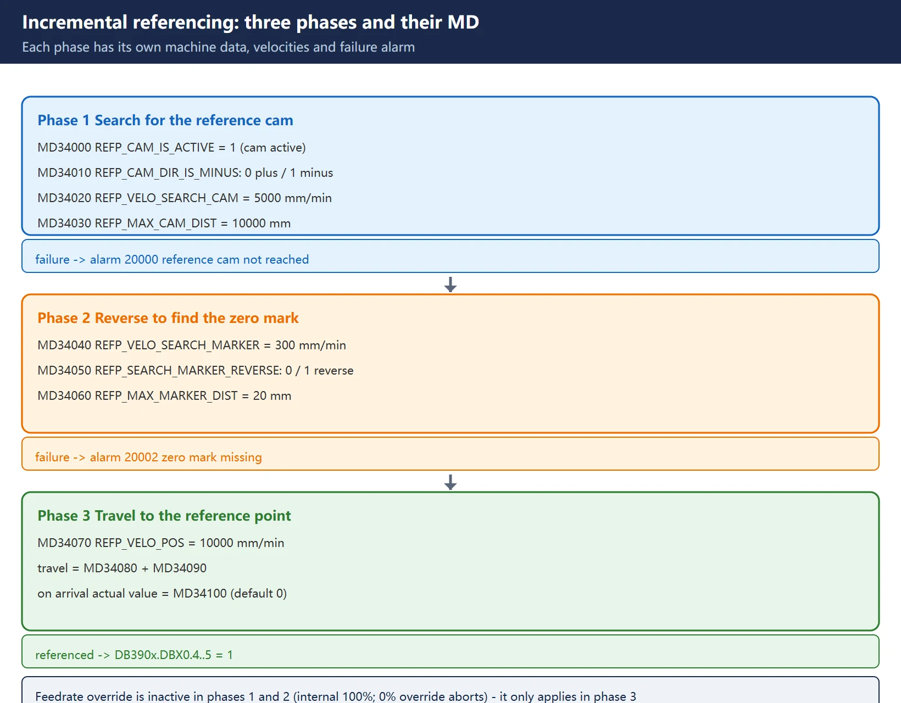The image size is (901, 703).
Task: Click the MD34060 REFP_MAX_MARKER_DIST line
Action: point(164,396)
